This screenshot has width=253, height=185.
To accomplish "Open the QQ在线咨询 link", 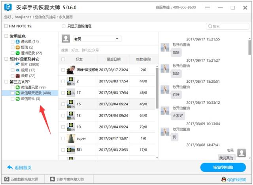I will [x=237, y=179].
